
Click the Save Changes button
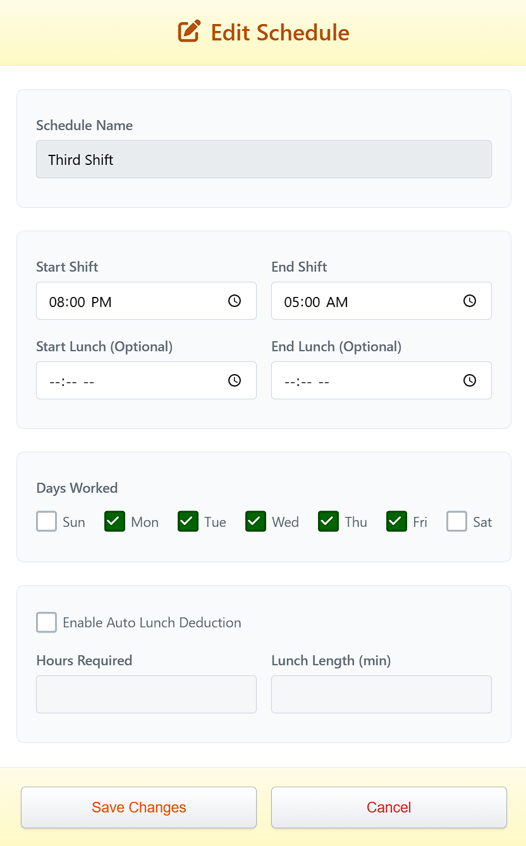(x=138, y=807)
